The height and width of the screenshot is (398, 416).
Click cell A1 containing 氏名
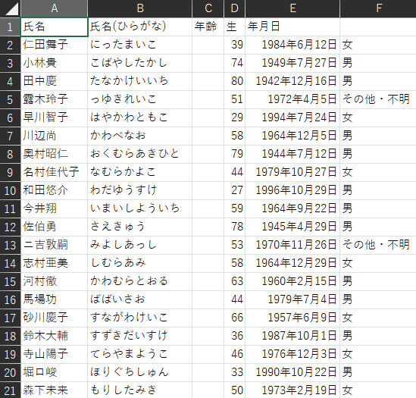[x=54, y=27]
